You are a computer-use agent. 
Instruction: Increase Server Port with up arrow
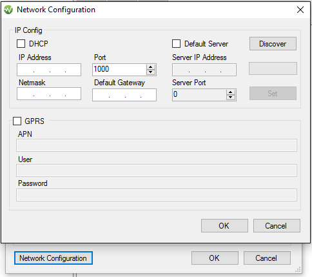(x=231, y=92)
